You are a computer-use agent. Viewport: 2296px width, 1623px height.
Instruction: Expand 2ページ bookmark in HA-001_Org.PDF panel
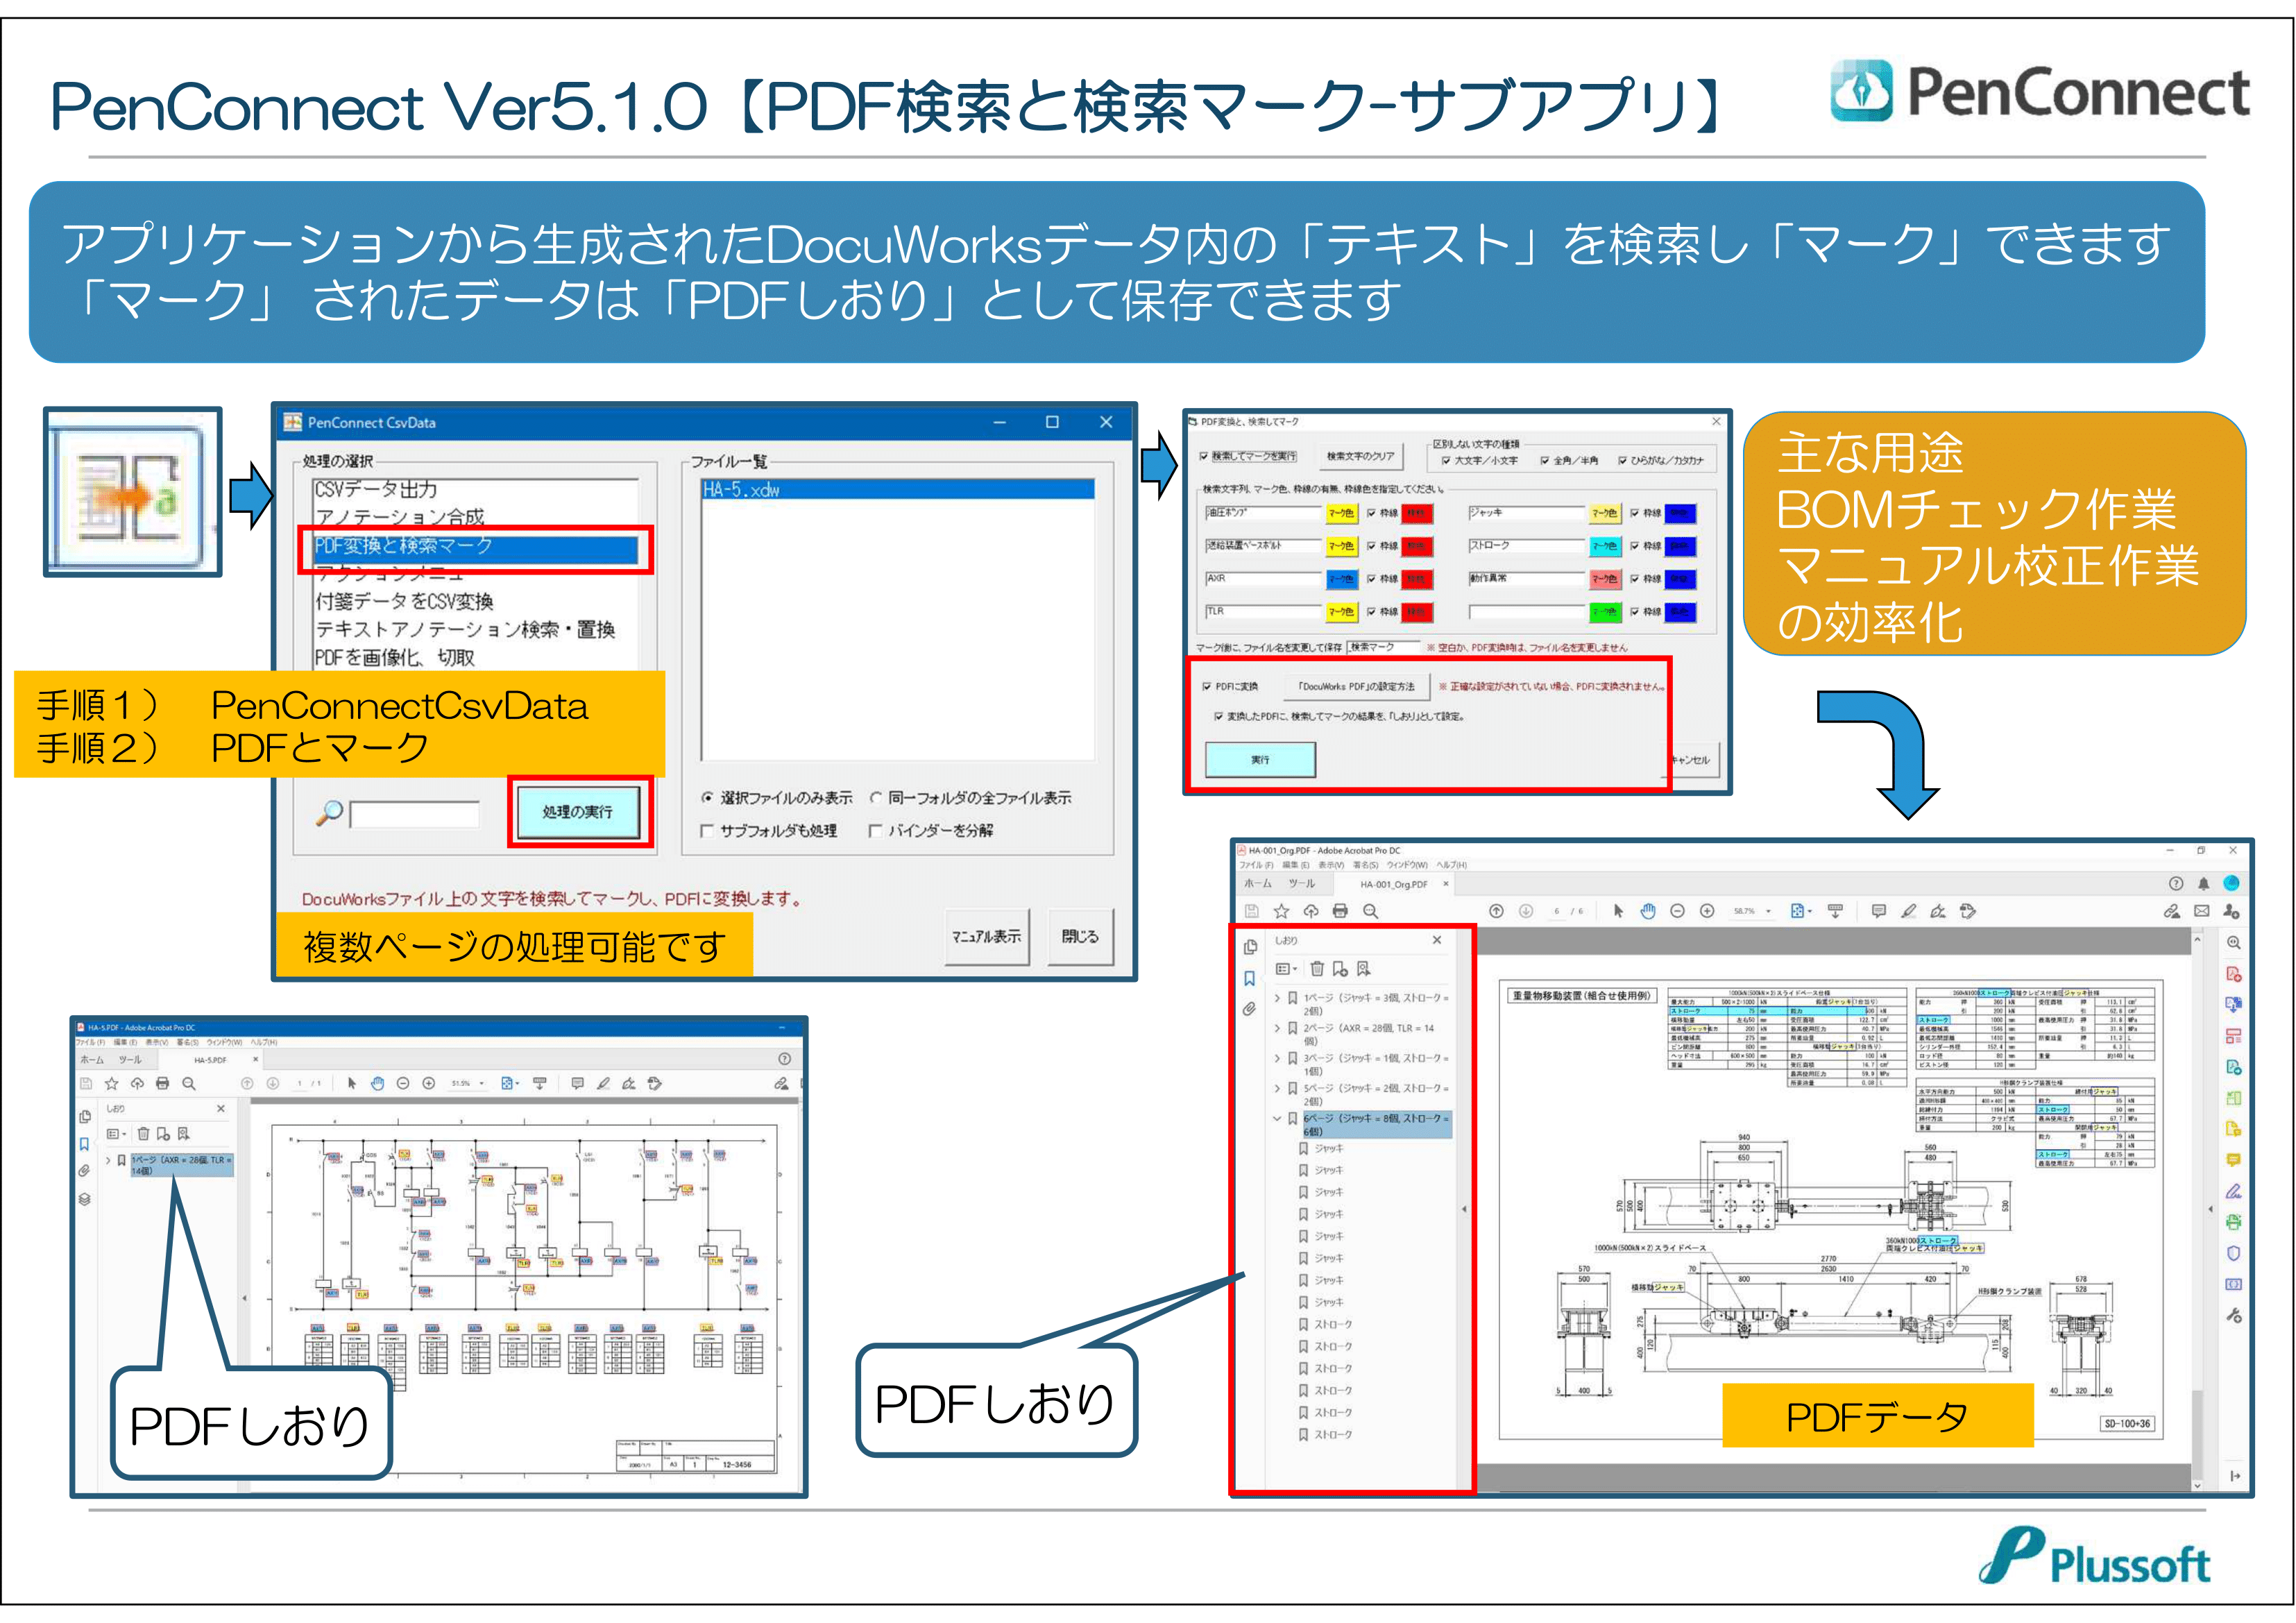pyautogui.click(x=1277, y=1028)
